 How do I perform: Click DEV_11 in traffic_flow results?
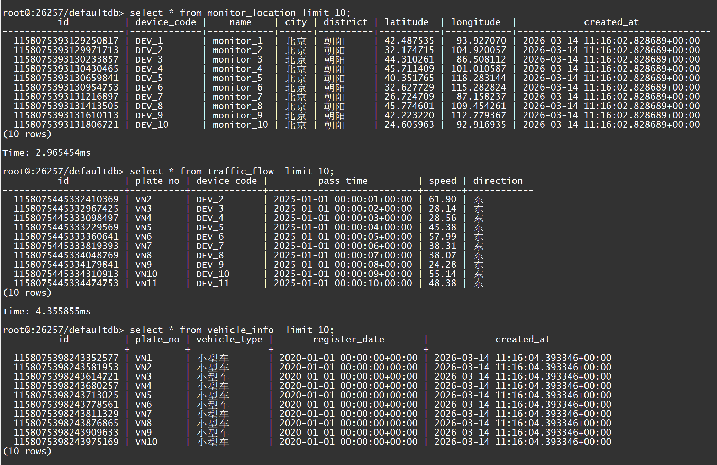tap(212, 284)
